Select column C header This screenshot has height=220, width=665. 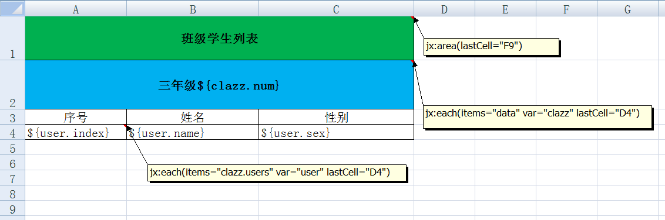coord(336,8)
